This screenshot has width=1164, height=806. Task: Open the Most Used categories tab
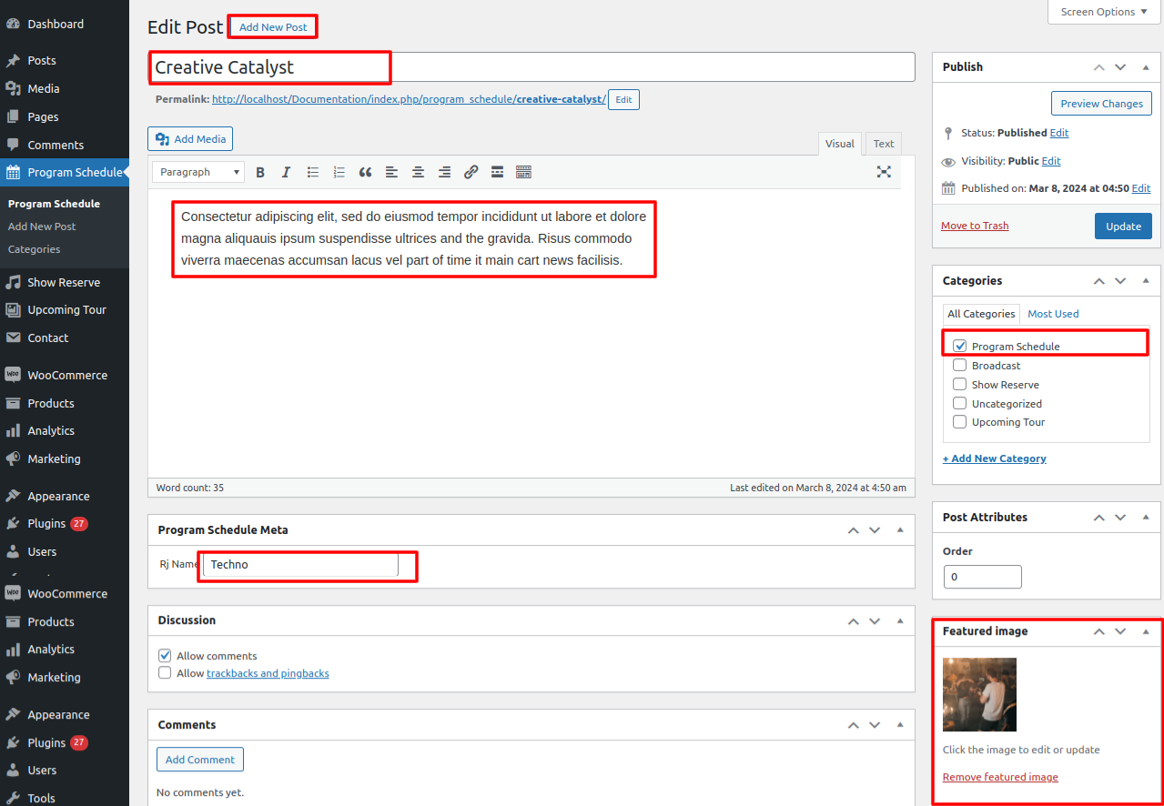[x=1053, y=314]
